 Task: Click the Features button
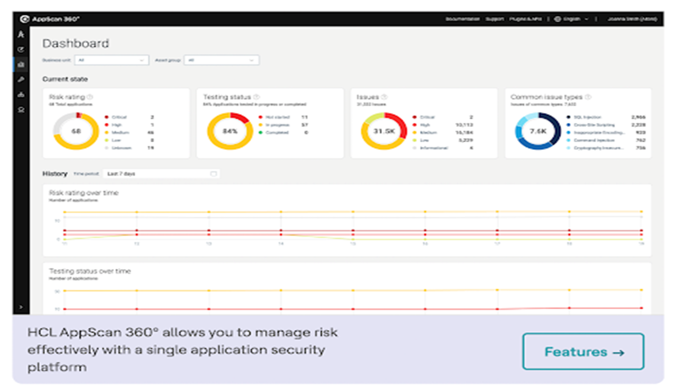[583, 352]
